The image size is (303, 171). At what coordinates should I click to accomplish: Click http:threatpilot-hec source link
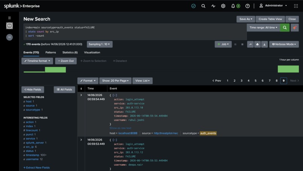click(166, 133)
